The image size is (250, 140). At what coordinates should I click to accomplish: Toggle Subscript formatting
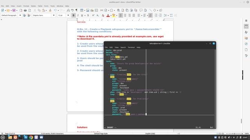point(98,16)
